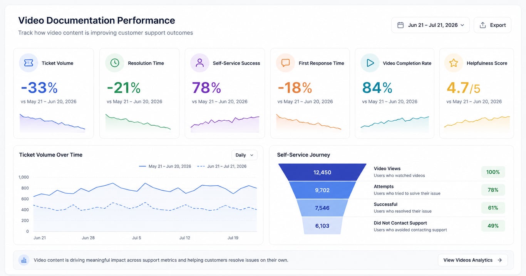Click the 12,450 funnel segment
This screenshot has height=276, width=526.
click(322, 172)
